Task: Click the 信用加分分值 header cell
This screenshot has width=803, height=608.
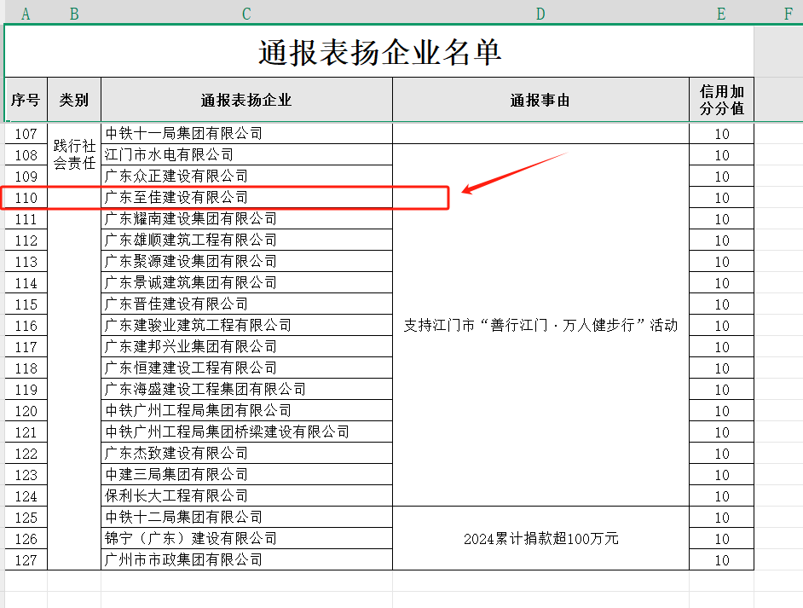Action: [721, 100]
